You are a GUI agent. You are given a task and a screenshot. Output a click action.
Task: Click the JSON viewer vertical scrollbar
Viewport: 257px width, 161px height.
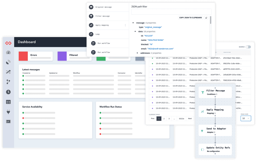(211, 20)
